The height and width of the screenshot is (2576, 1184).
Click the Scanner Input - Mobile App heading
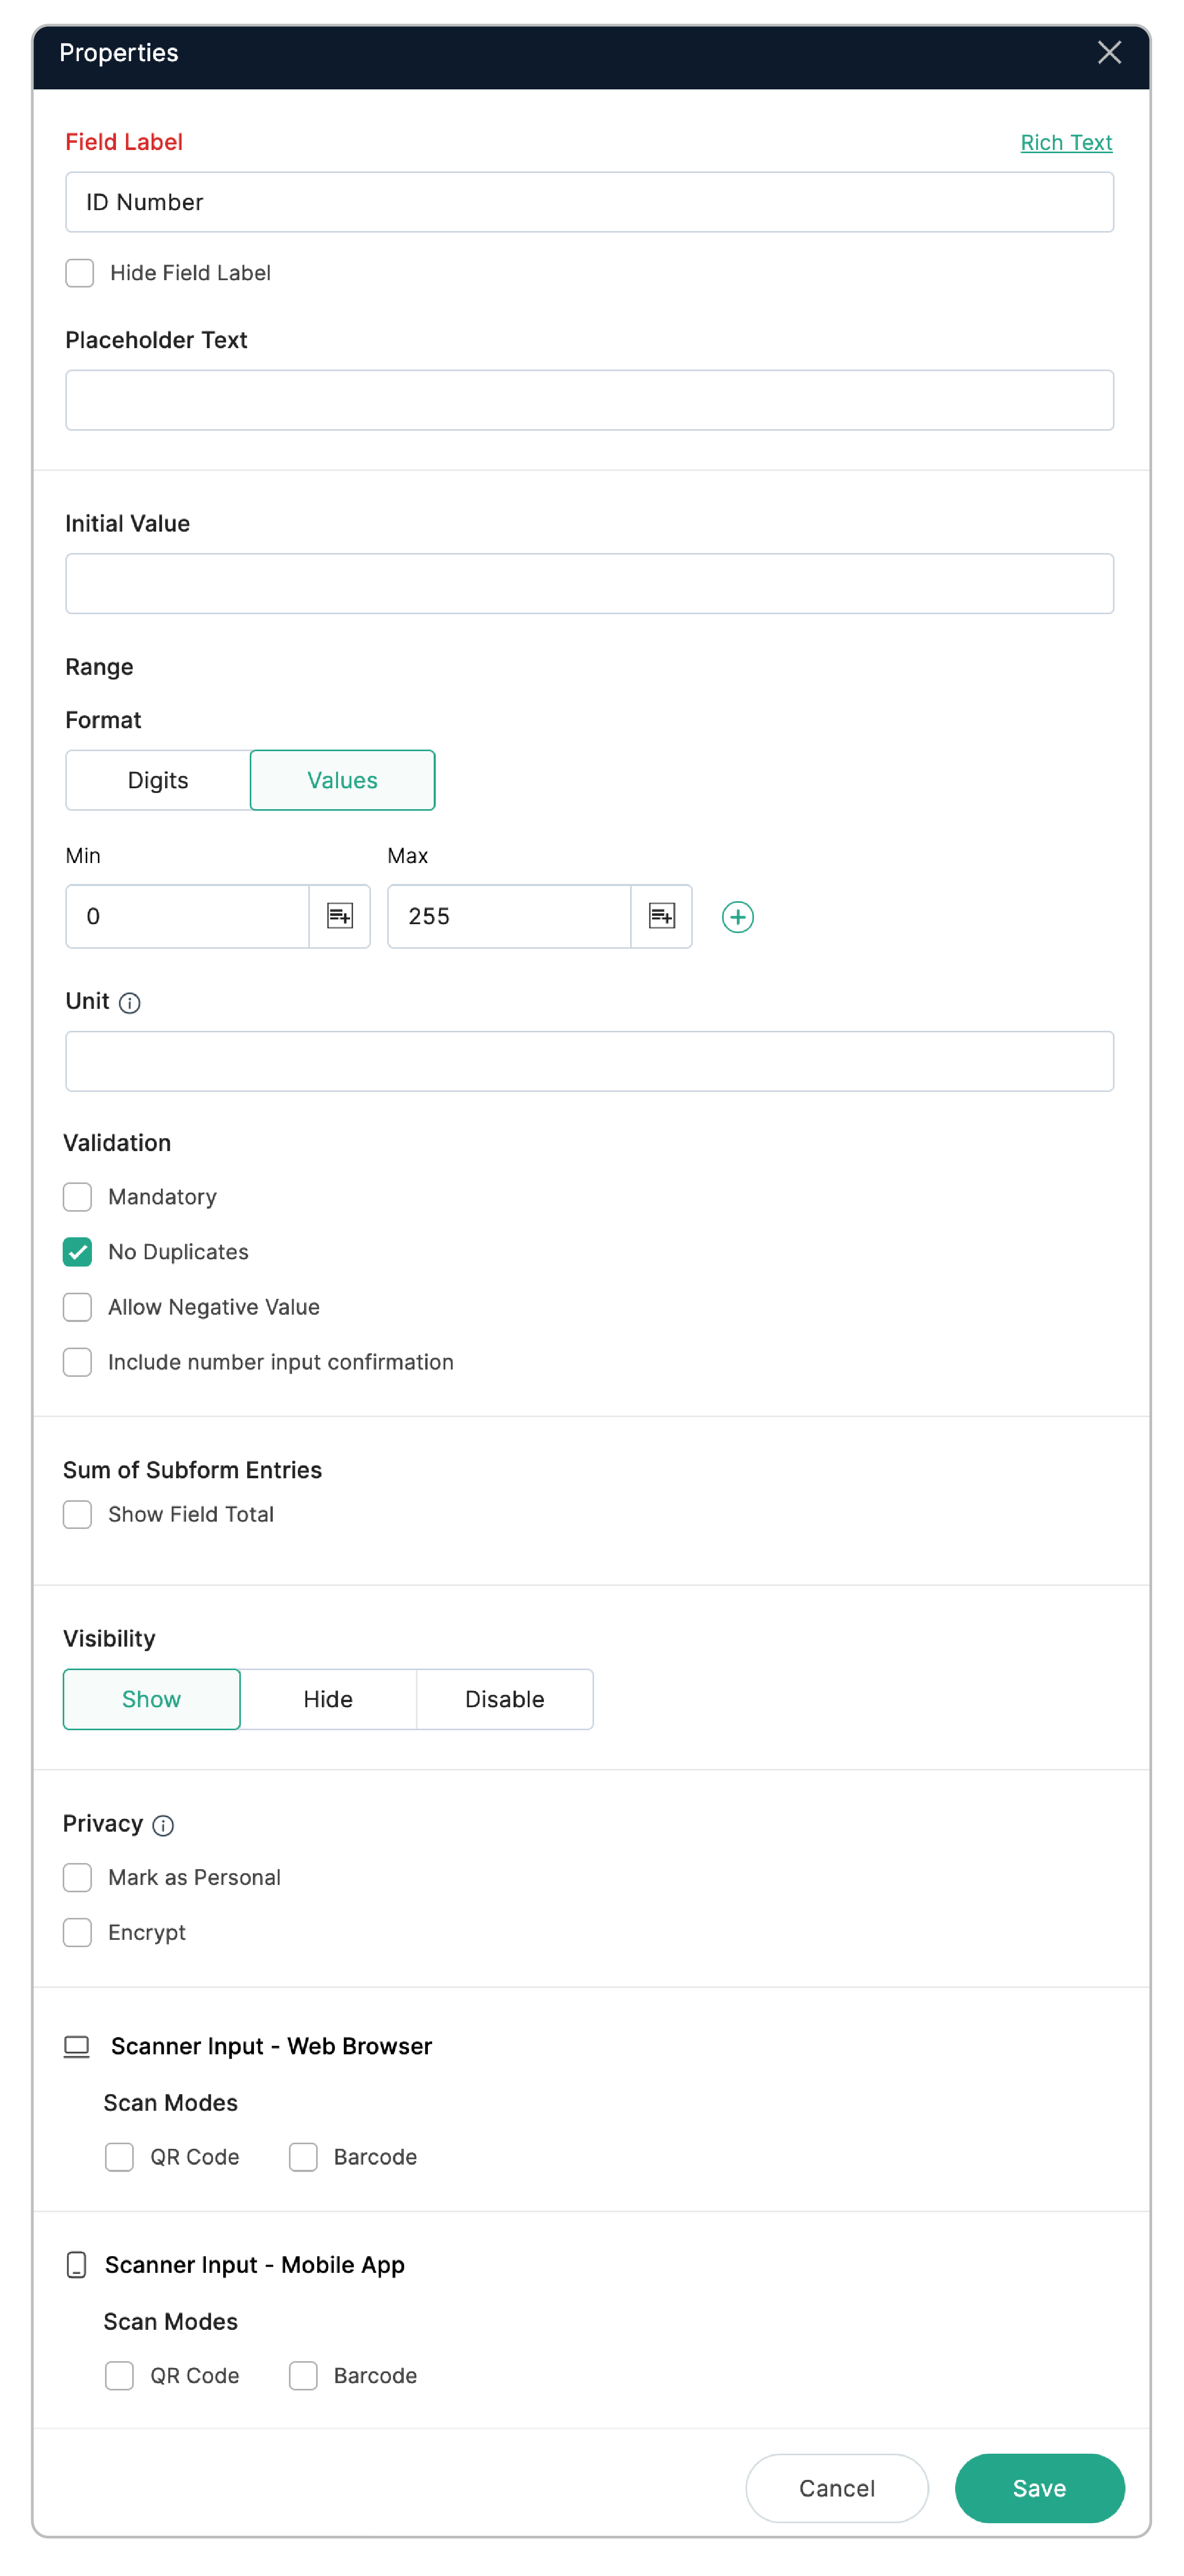(x=255, y=2265)
